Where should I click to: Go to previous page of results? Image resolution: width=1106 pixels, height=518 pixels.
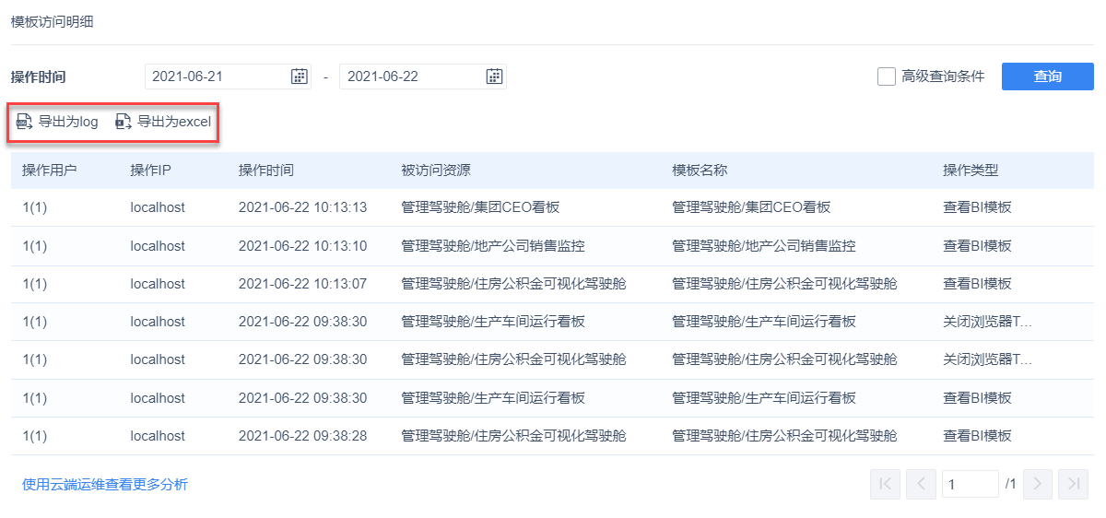[x=921, y=484]
